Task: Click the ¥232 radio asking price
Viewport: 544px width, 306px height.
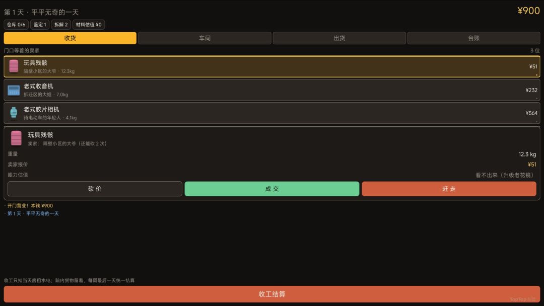Action: [x=531, y=90]
